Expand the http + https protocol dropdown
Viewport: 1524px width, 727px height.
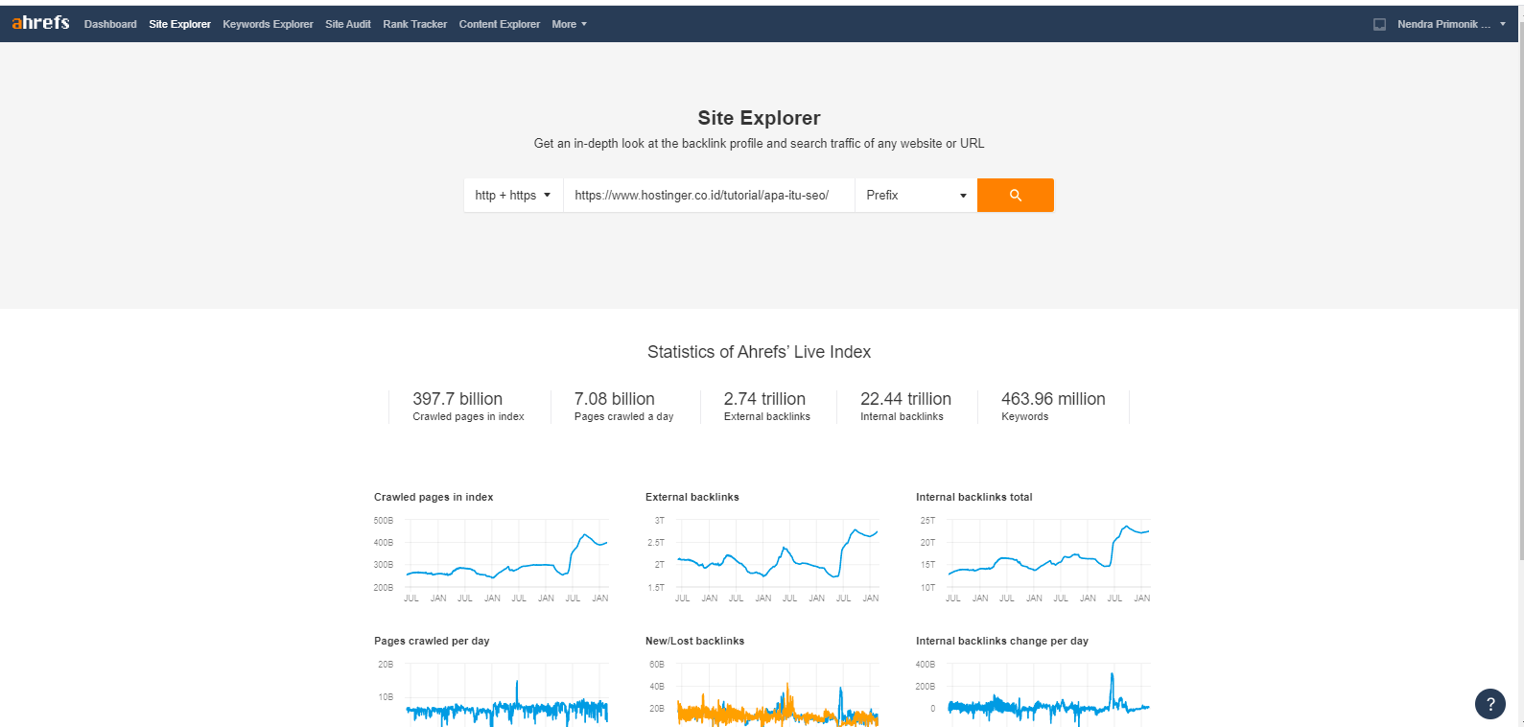513,195
